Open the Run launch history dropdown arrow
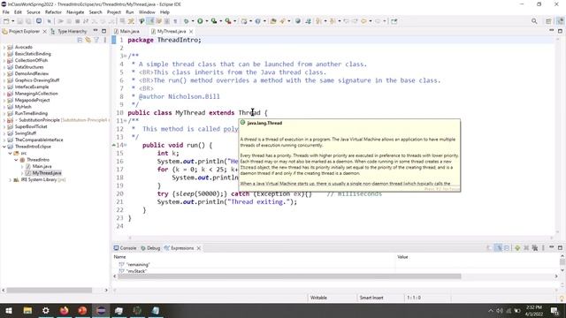566x318 pixels. pos(207,21)
